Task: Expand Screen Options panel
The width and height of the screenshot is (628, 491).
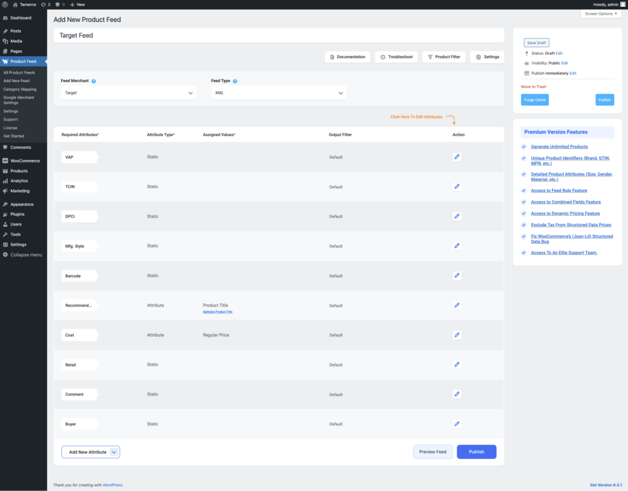Action: click(601, 13)
